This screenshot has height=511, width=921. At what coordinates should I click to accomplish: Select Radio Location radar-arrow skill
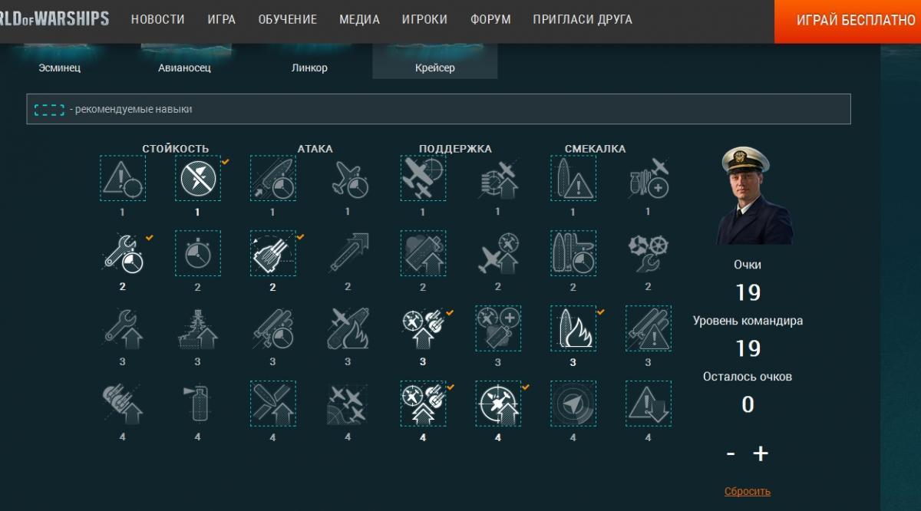pos(574,404)
